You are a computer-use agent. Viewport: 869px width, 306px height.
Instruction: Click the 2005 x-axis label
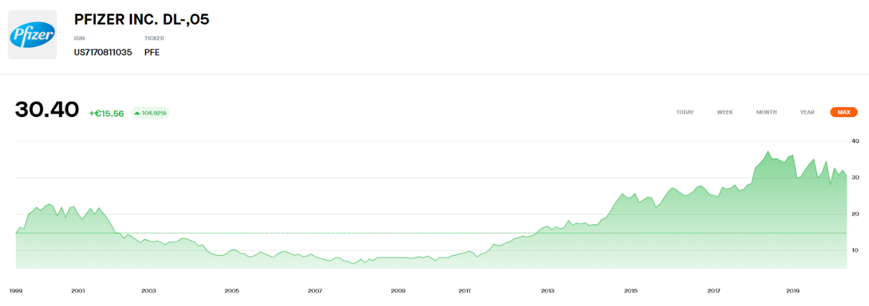click(232, 291)
